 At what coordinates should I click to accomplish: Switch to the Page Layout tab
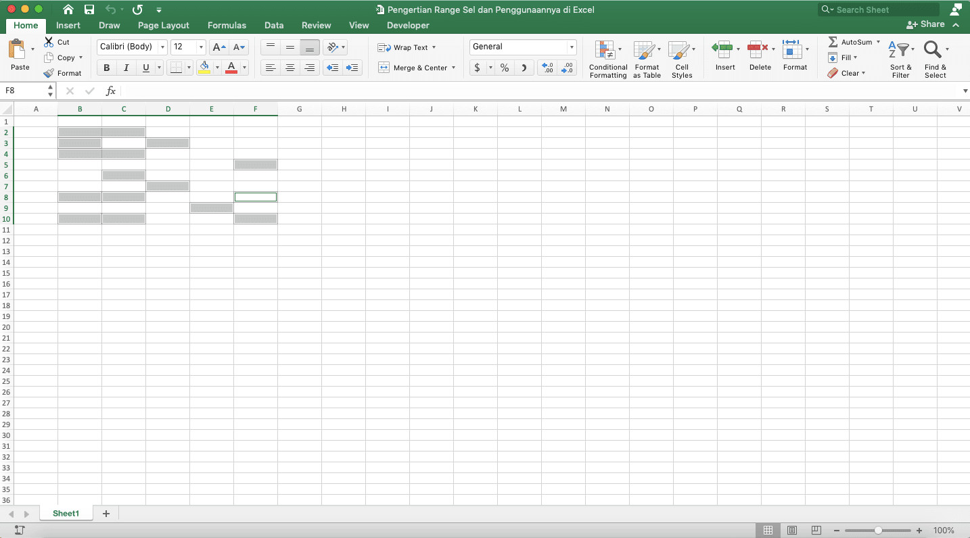tap(164, 25)
